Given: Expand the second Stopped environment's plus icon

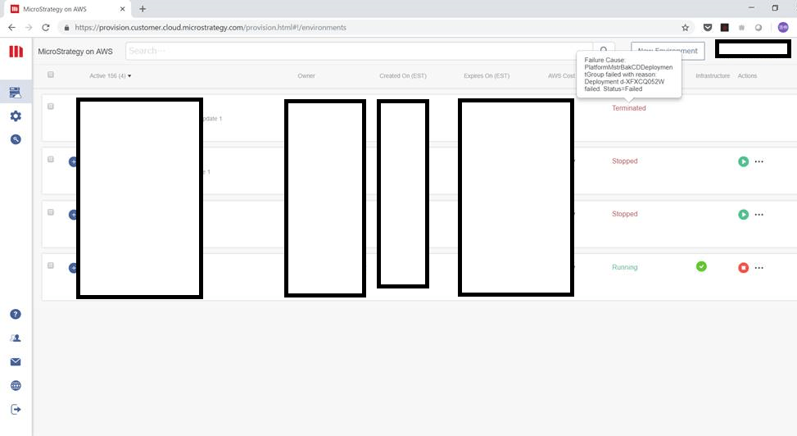Looking at the screenshot, I should tap(73, 215).
